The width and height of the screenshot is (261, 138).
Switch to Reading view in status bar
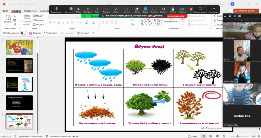click(218, 136)
